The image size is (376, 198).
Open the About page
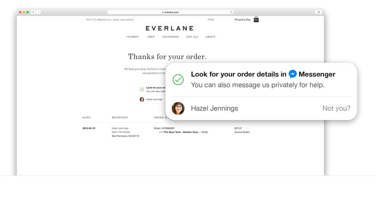pyautogui.click(x=210, y=37)
